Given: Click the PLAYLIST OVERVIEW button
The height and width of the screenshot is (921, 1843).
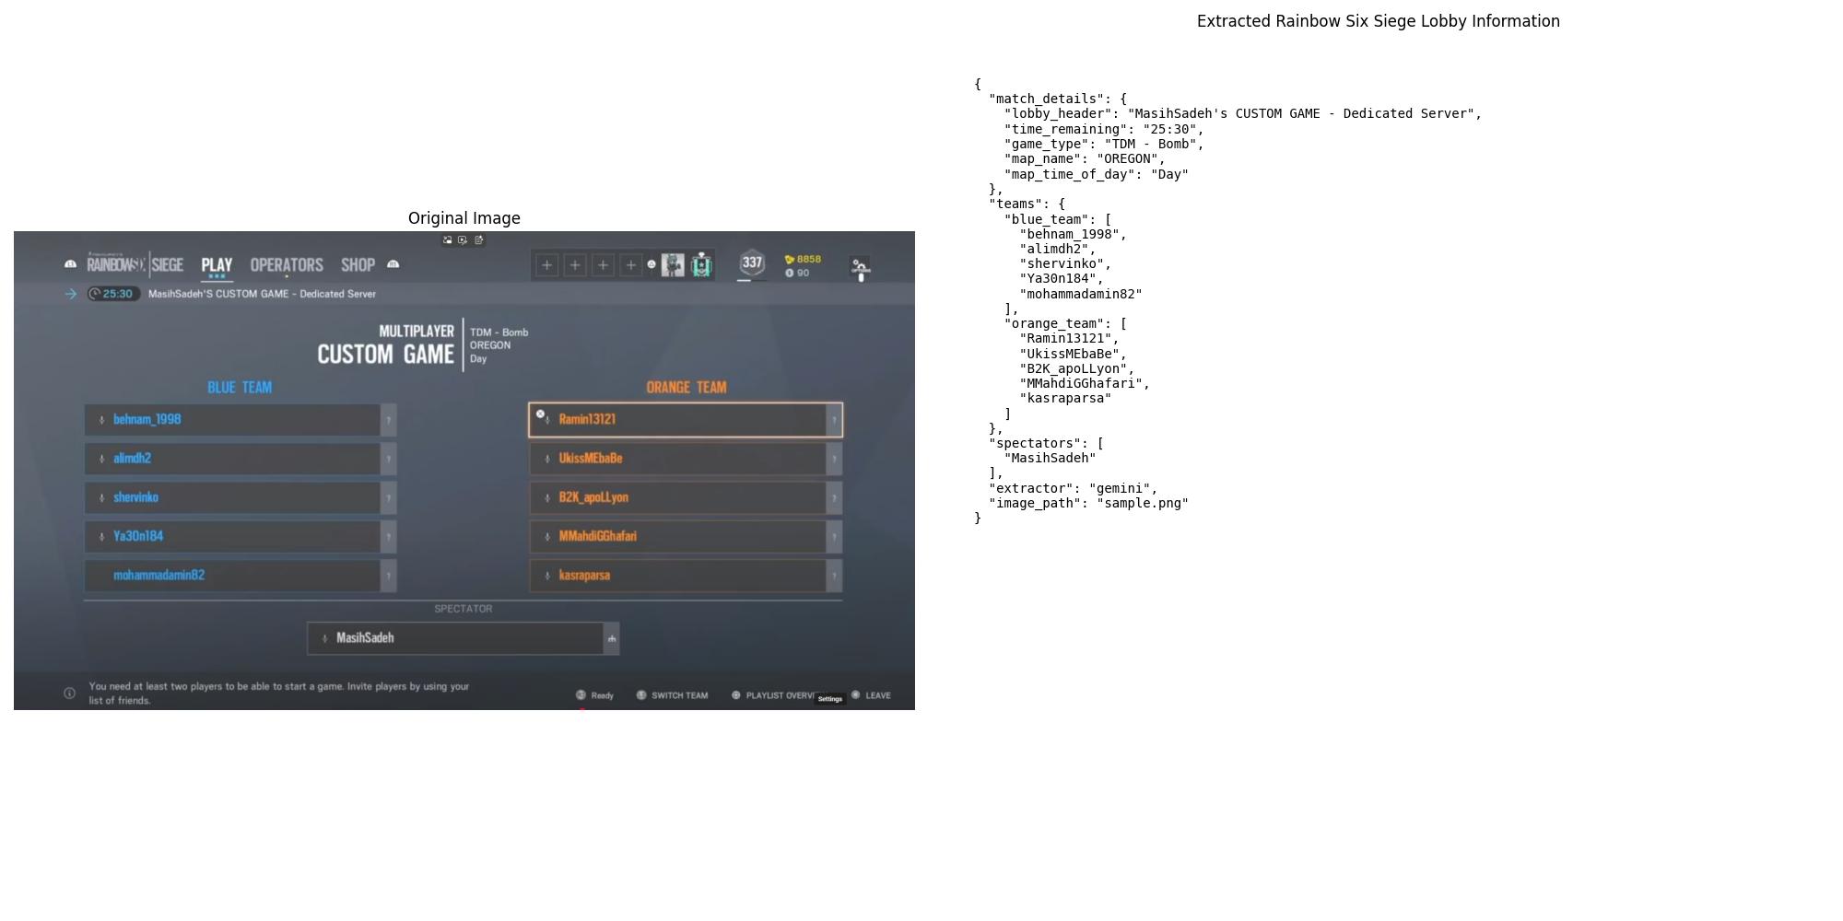Looking at the screenshot, I should [x=773, y=695].
